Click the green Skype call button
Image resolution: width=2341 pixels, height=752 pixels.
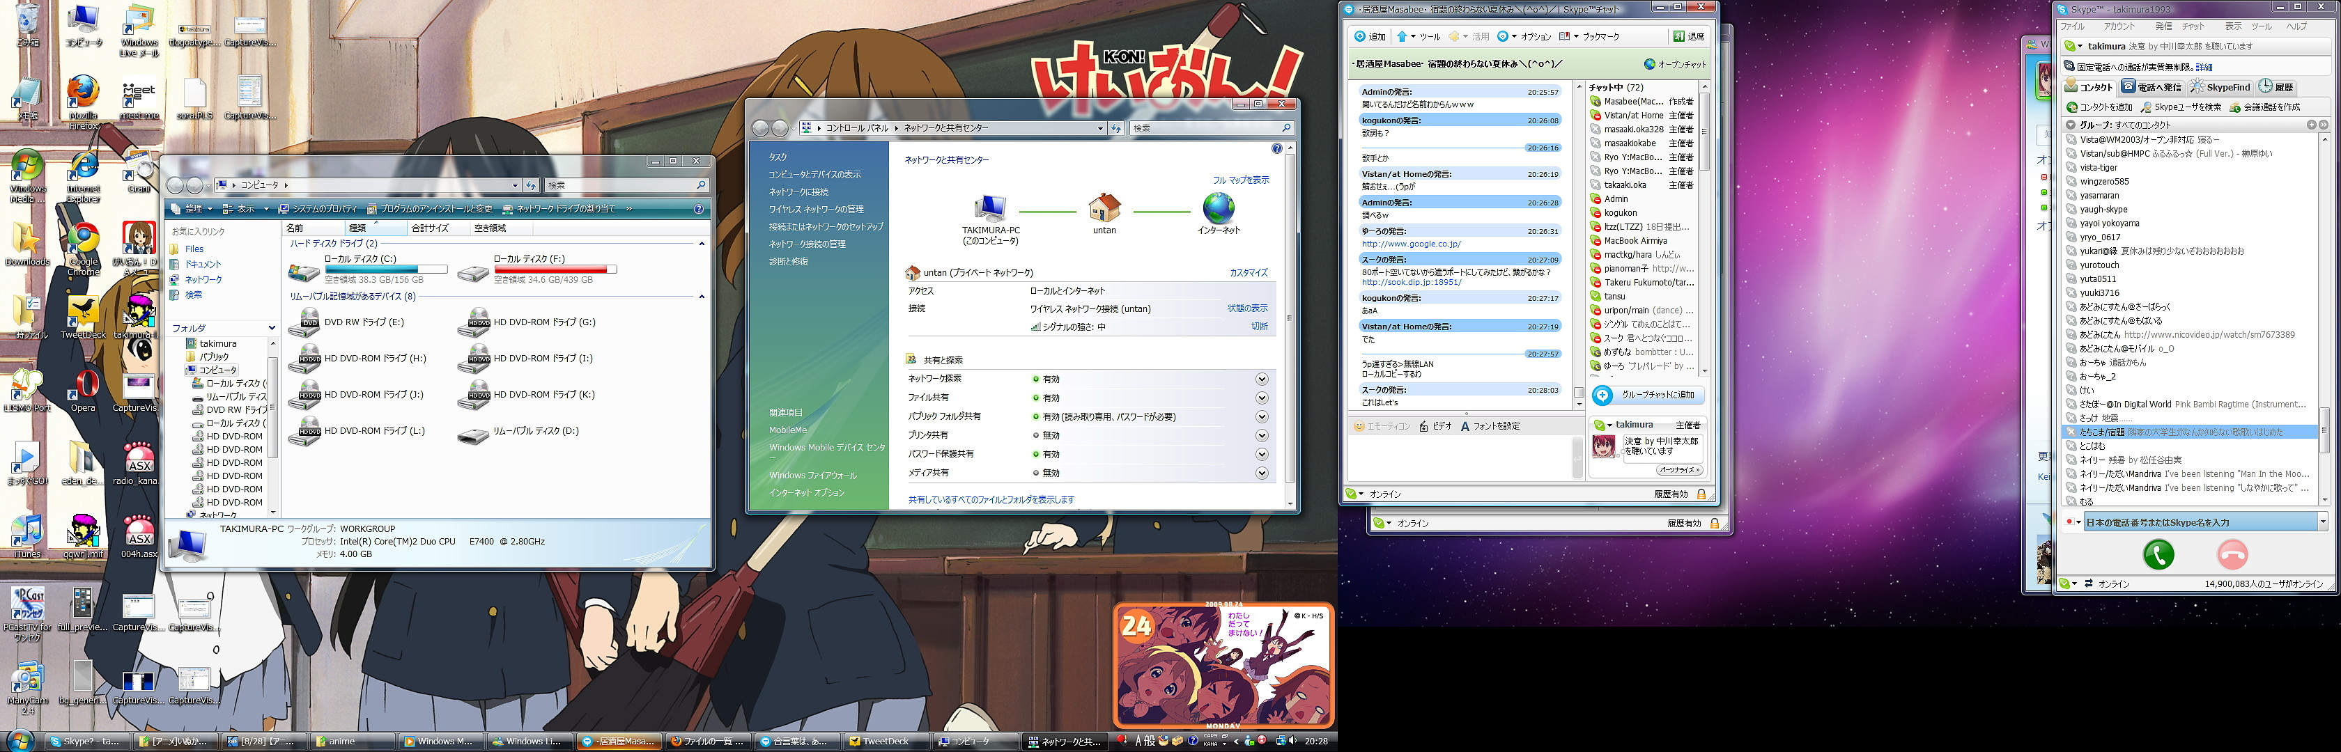tap(2158, 554)
